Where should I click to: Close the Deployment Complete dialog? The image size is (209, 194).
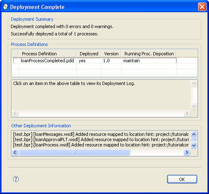(202, 7)
